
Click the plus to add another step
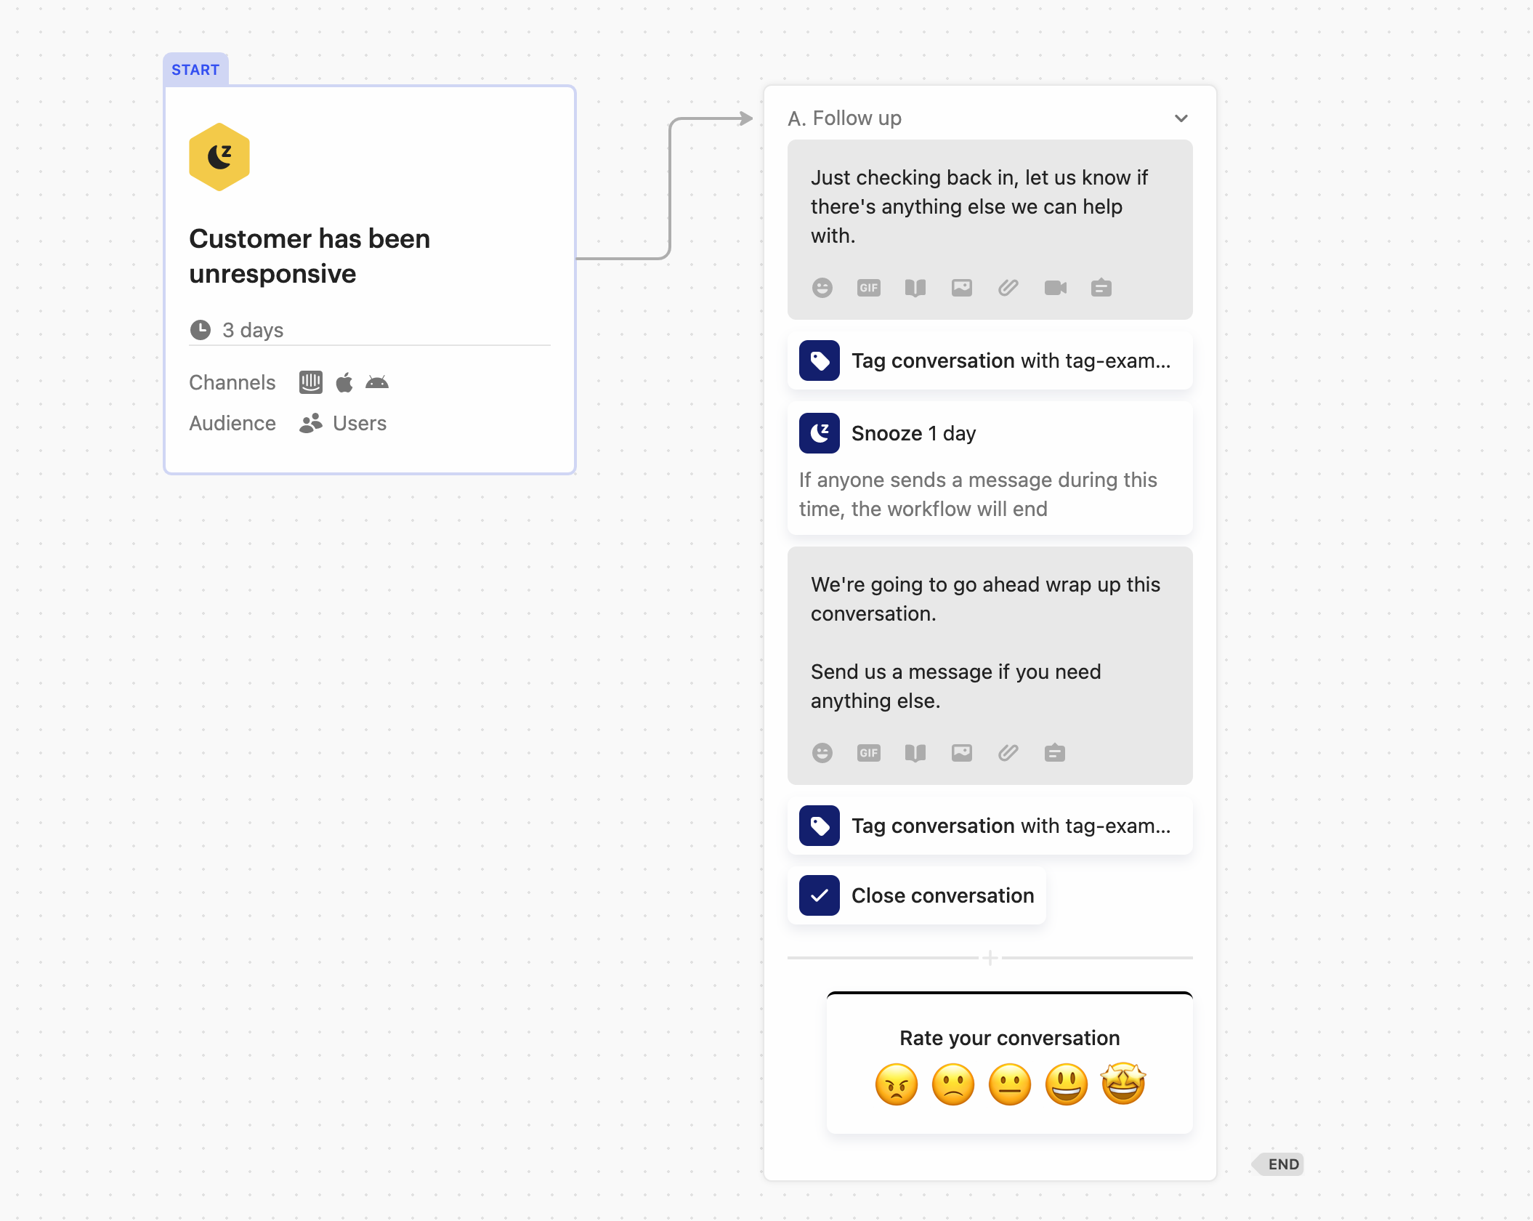pyautogui.click(x=990, y=958)
